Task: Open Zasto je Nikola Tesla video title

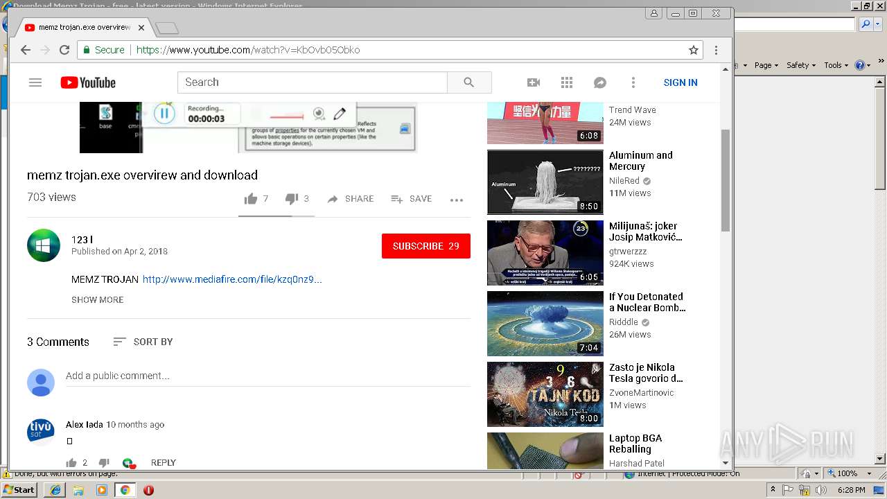Action: [646, 373]
